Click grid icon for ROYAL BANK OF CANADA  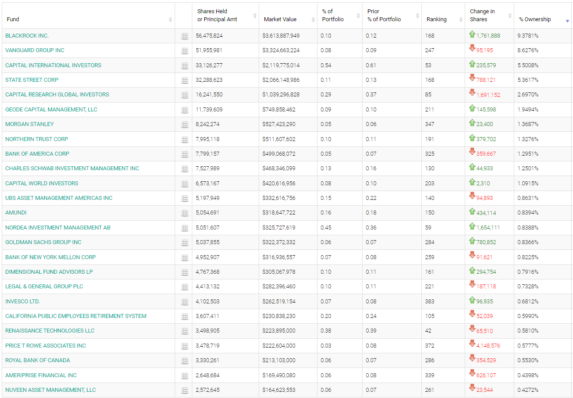pos(185,361)
